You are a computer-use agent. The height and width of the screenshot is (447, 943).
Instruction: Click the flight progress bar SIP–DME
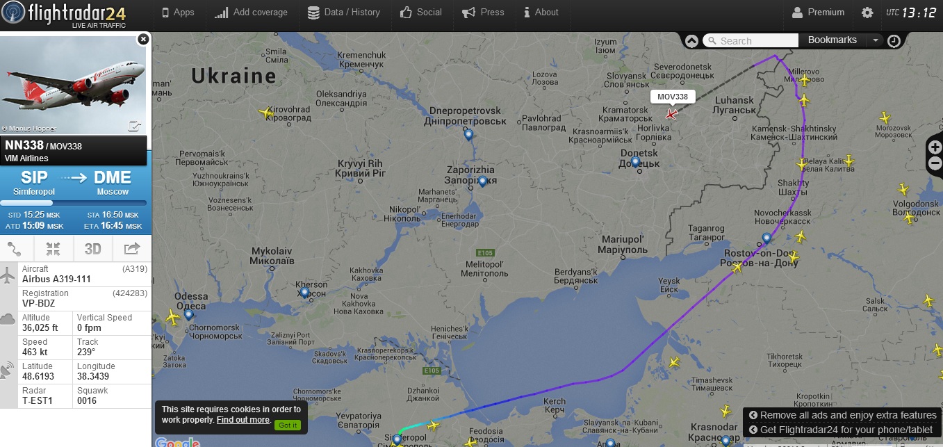tap(74, 203)
